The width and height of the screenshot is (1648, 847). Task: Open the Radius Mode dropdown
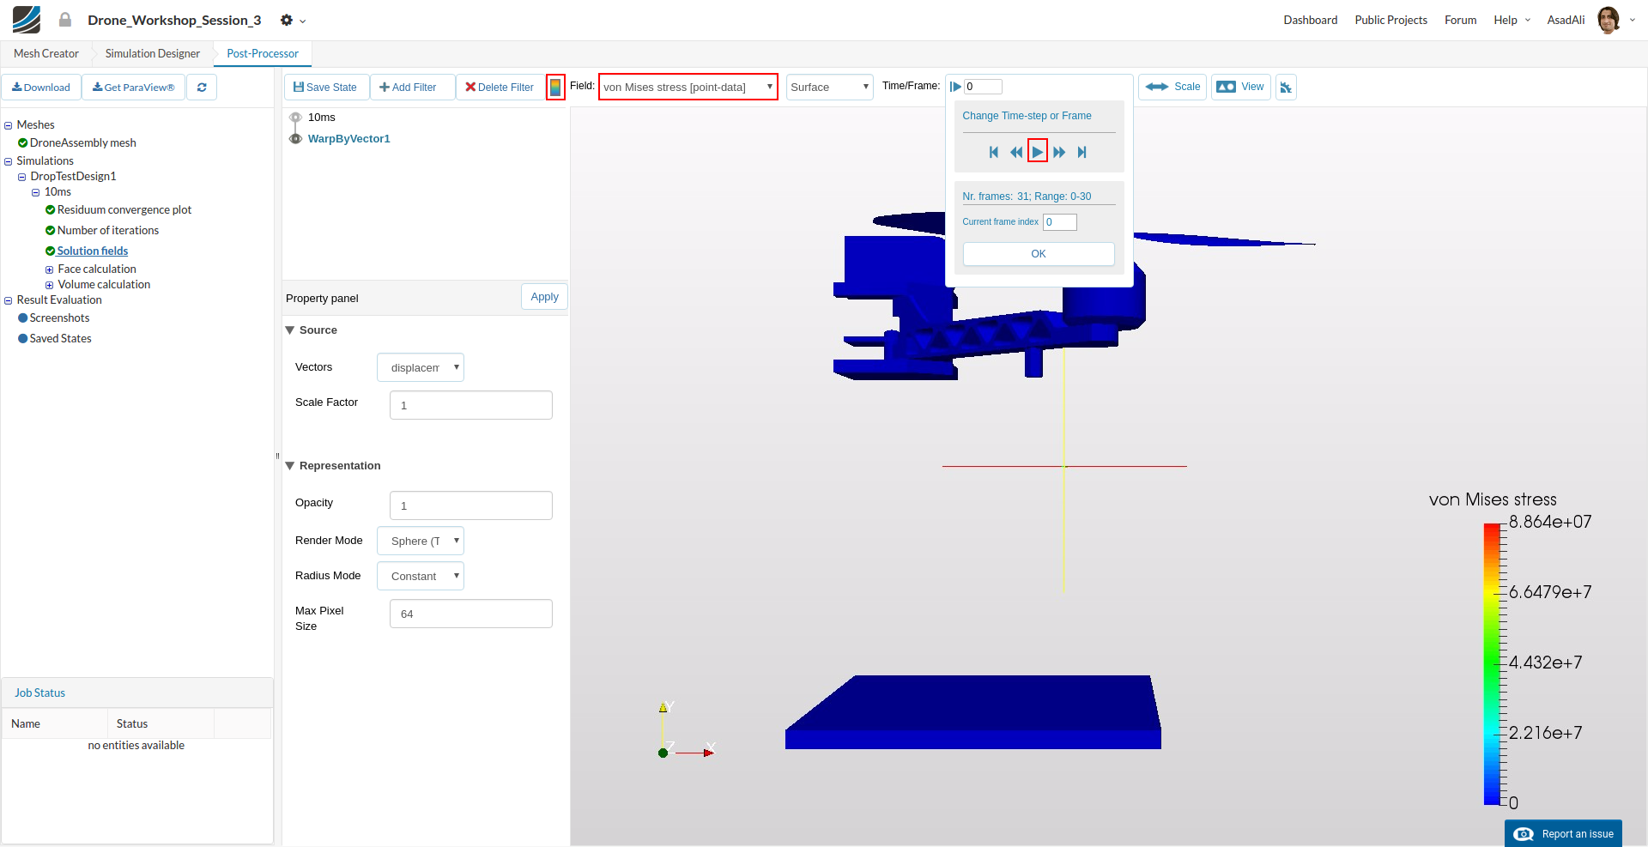click(421, 576)
